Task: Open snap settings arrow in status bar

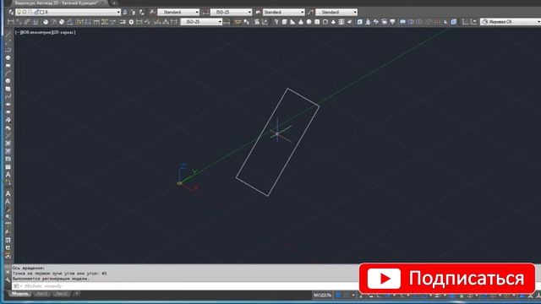Action: click(353, 295)
